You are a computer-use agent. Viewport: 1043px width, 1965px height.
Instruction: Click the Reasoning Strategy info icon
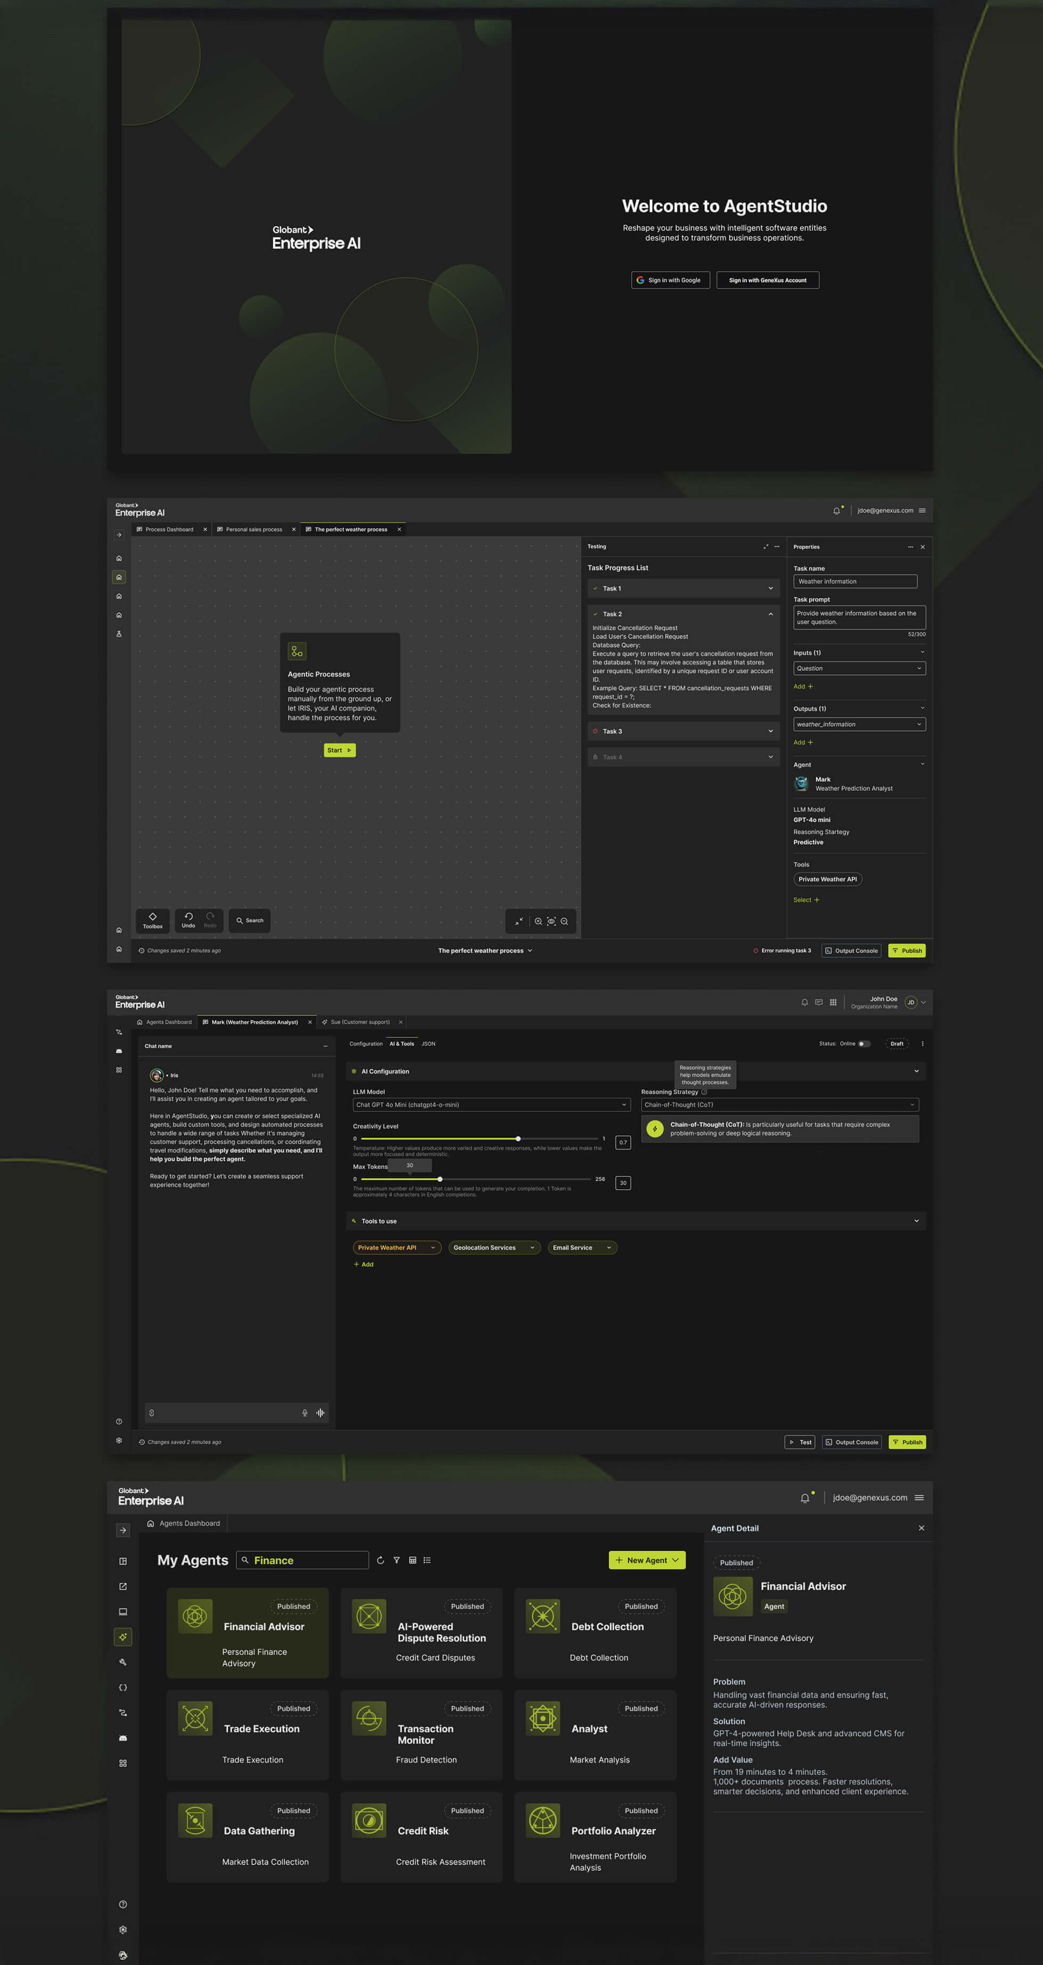click(704, 1092)
